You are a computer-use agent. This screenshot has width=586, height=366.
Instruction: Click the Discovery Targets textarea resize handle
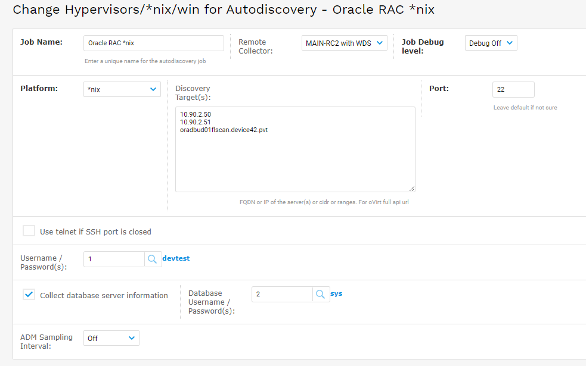pos(412,189)
